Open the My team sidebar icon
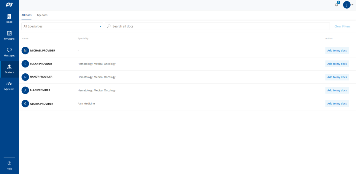The width and height of the screenshot is (356, 174). click(x=9, y=85)
